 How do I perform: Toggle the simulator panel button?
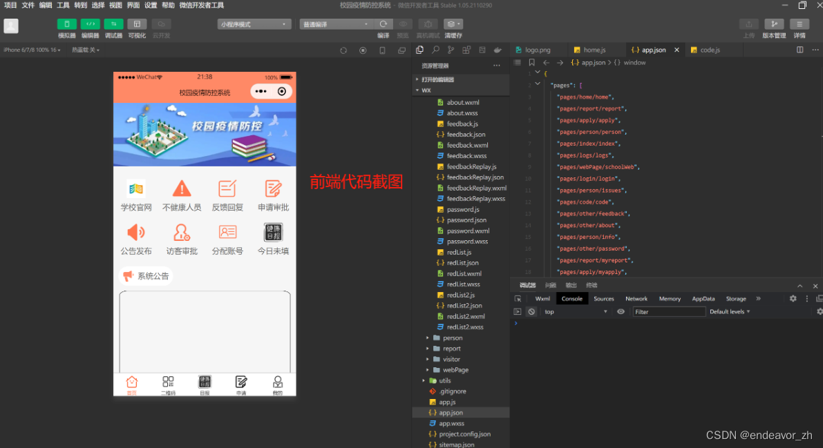pos(66,24)
